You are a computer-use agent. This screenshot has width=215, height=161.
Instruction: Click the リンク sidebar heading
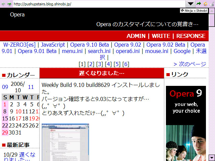click(x=180, y=74)
